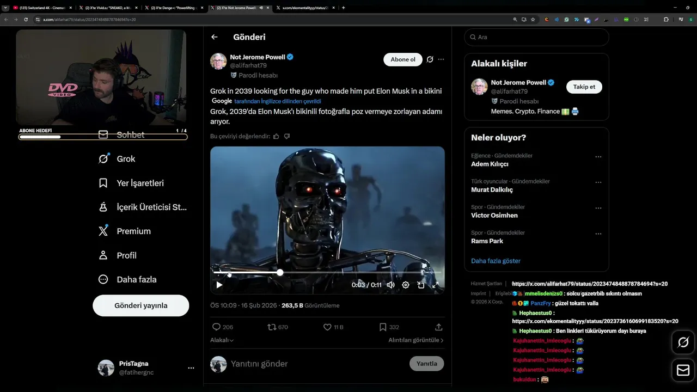Rate the translation with thumbs up
Image resolution: width=697 pixels, height=392 pixels.
click(x=276, y=136)
